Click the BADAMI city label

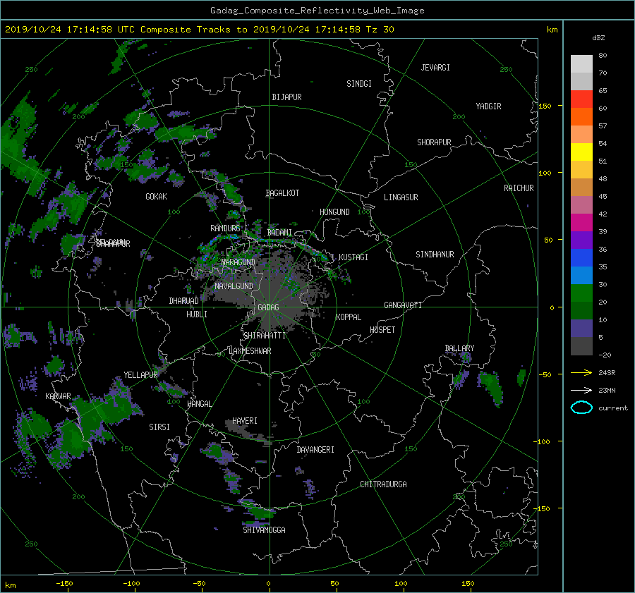(279, 233)
